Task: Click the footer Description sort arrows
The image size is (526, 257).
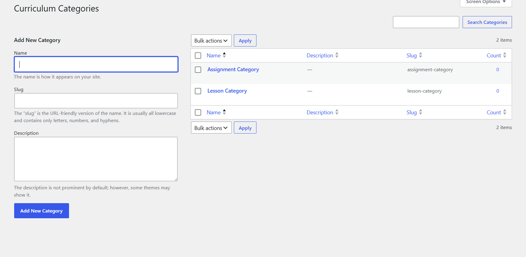Action: tap(337, 112)
